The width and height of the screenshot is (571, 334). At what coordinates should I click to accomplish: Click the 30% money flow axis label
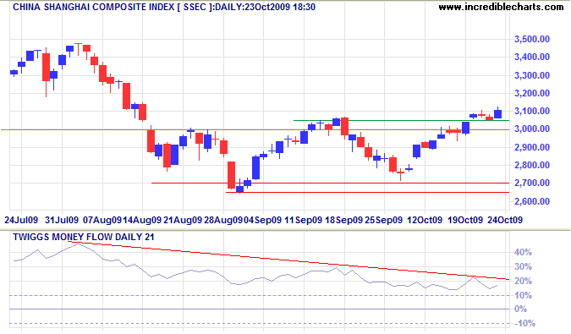[523, 267]
